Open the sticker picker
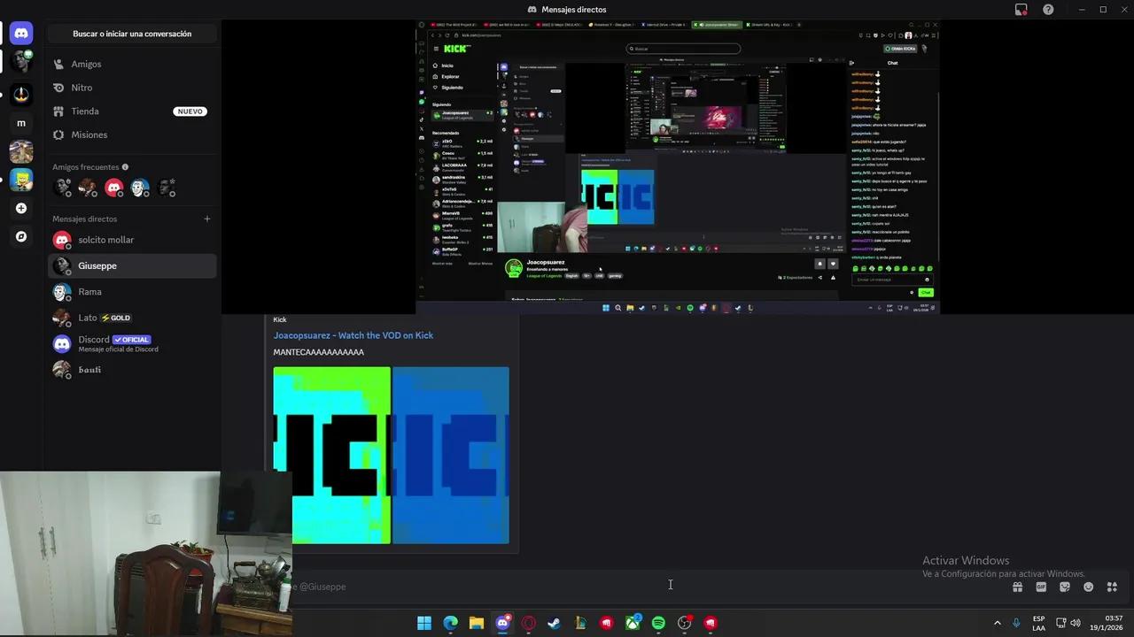1134x637 pixels. coord(1064,587)
